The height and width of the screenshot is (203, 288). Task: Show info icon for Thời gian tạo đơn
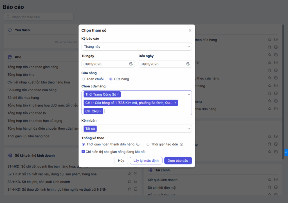[x=181, y=145]
